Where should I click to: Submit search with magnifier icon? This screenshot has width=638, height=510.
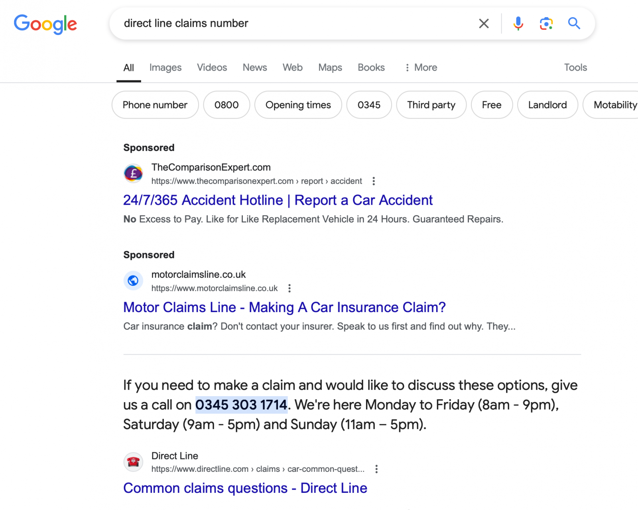(x=574, y=23)
